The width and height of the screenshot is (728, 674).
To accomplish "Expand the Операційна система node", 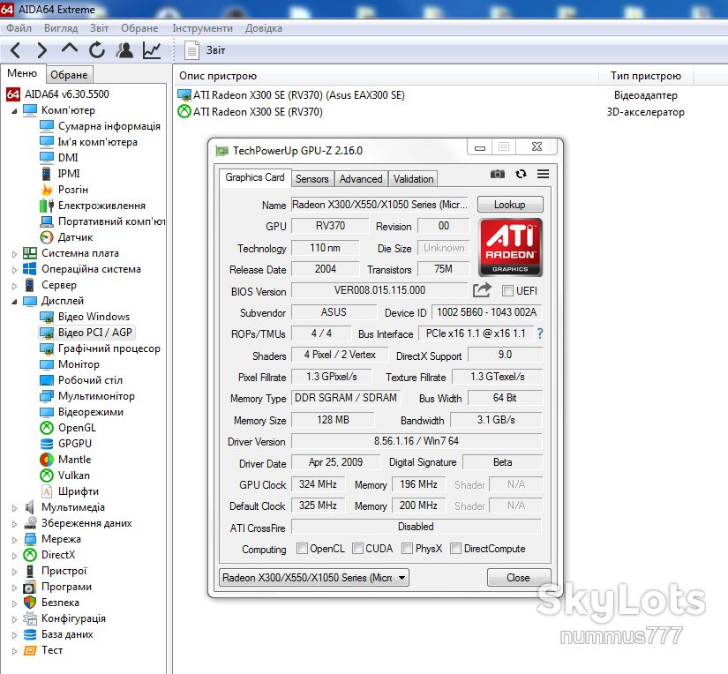I will point(14,270).
